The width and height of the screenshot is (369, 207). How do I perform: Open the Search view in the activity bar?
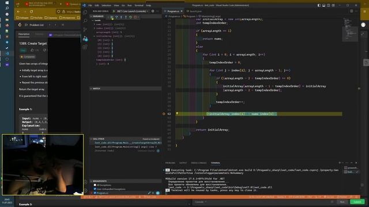(x=85, y=21)
